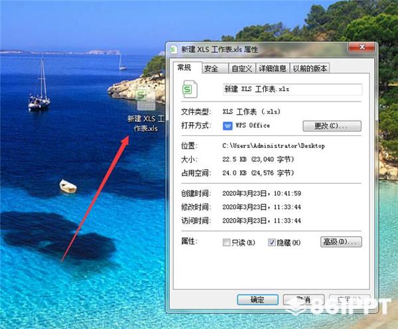The height and width of the screenshot is (329, 398).
Task: Confirm with the 确定 button
Action: (257, 300)
